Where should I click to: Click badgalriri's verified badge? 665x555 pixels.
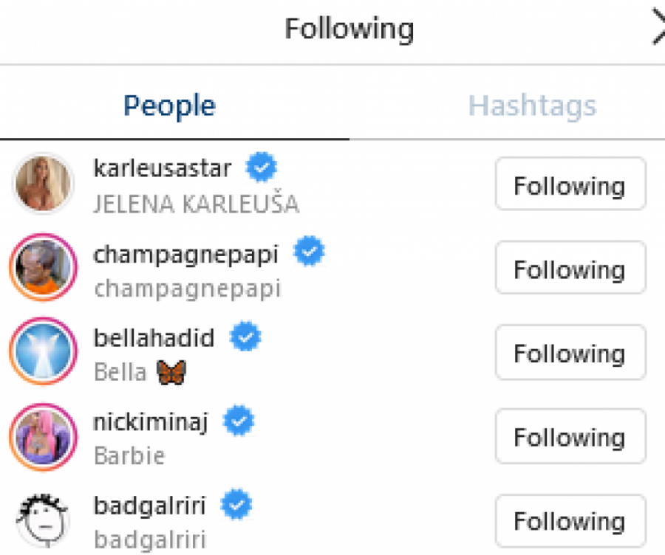point(236,506)
